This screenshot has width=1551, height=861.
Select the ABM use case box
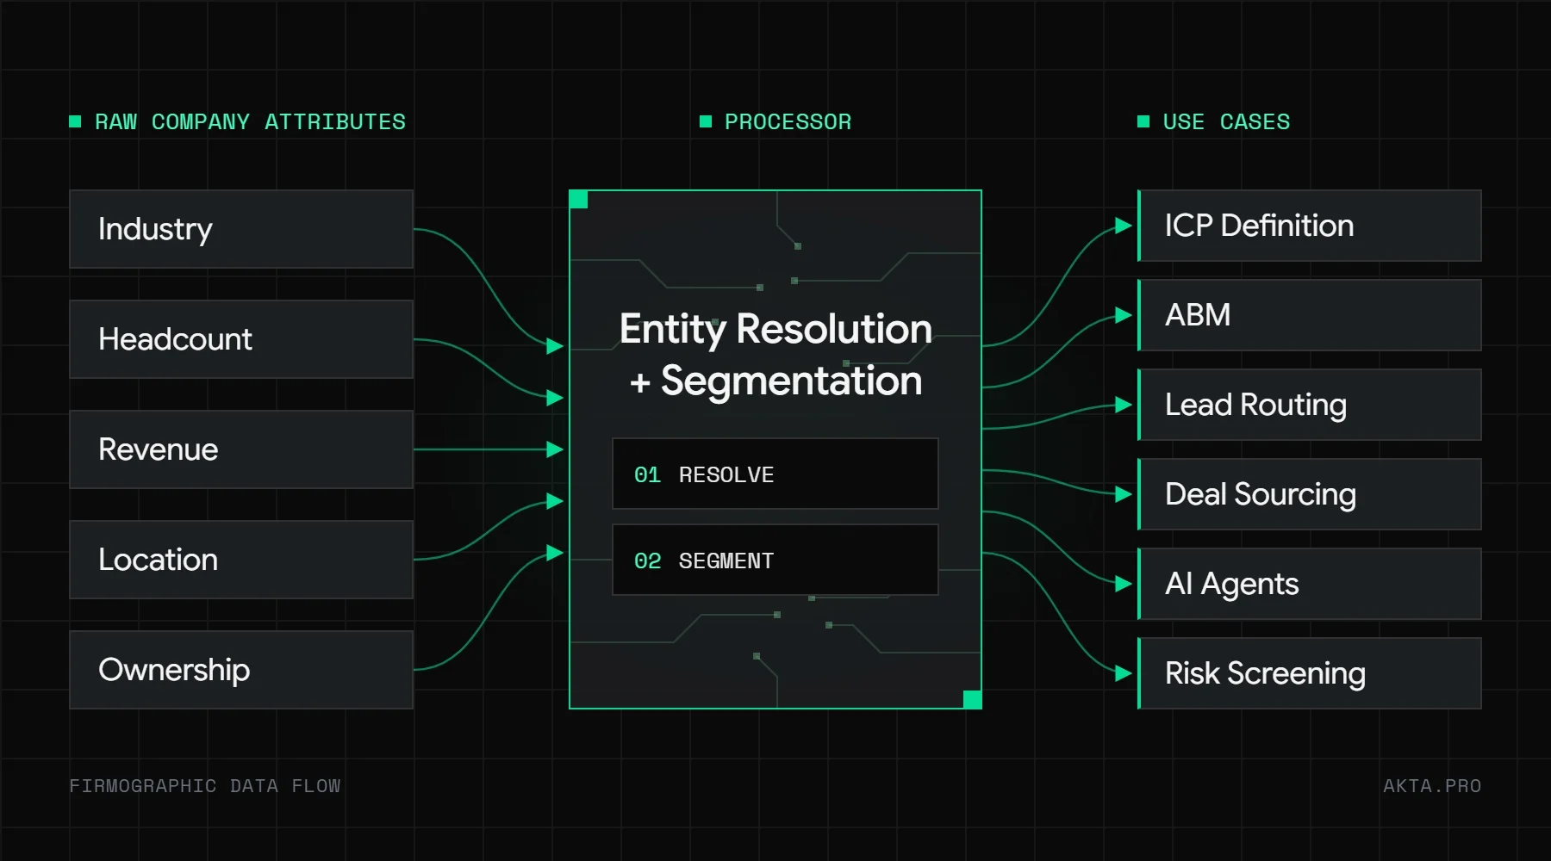[1310, 315]
